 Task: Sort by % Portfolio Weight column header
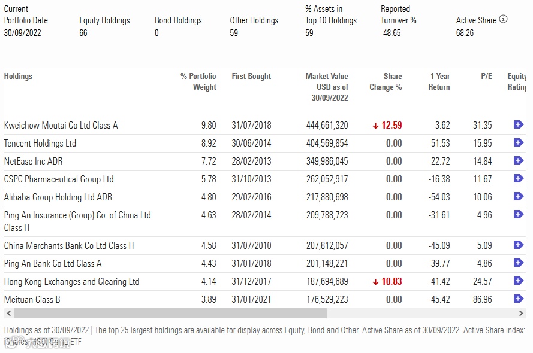pos(198,81)
